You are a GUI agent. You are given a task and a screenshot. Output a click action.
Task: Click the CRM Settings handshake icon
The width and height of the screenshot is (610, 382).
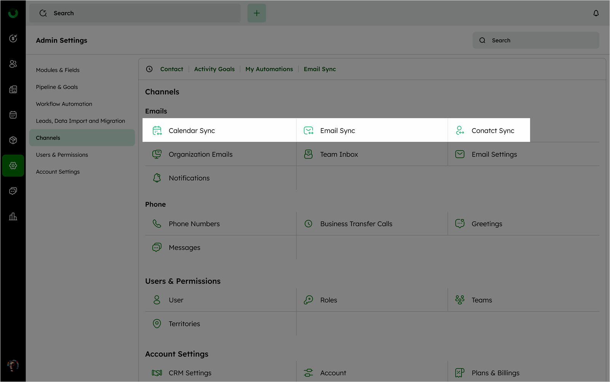(157, 373)
